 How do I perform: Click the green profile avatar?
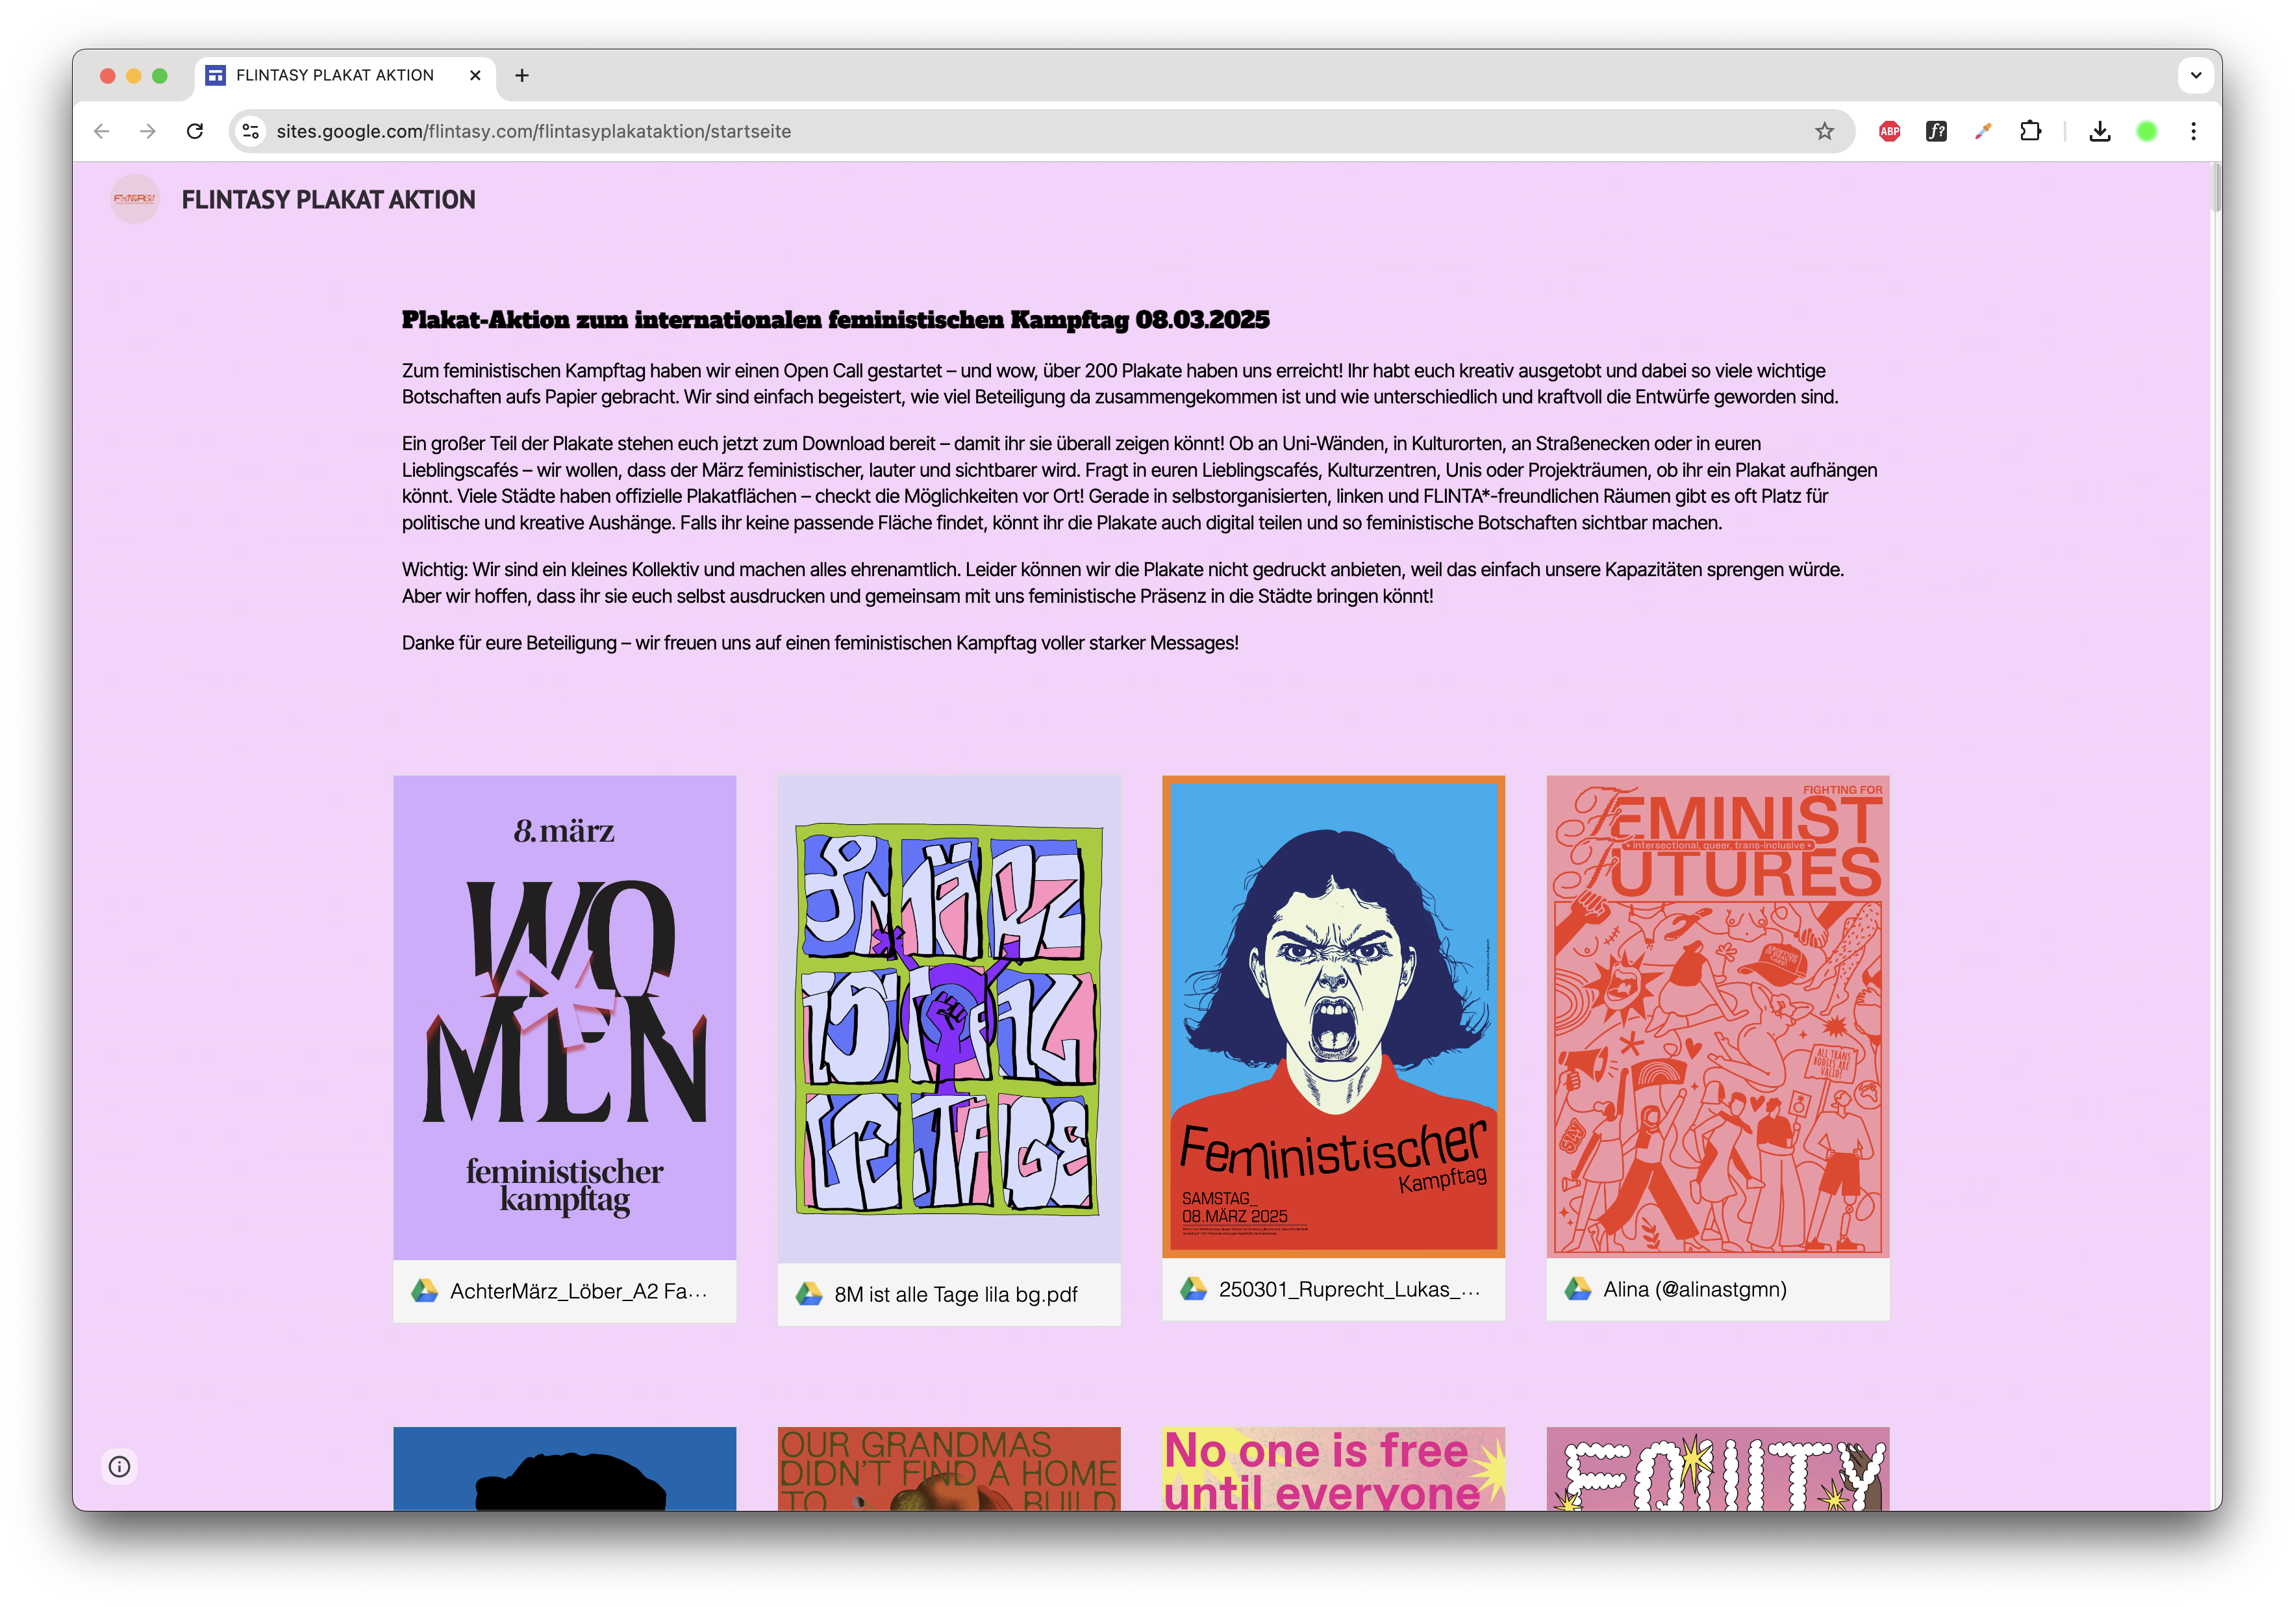2146,131
